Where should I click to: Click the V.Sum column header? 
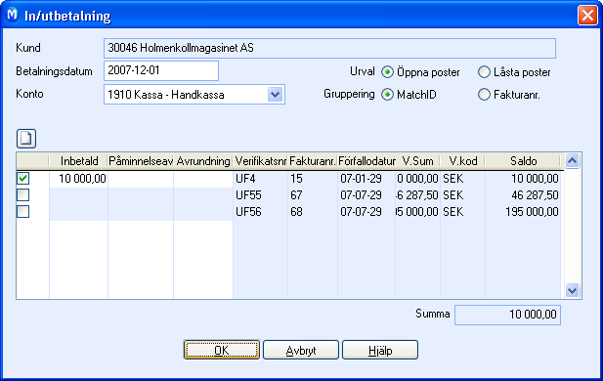click(417, 161)
